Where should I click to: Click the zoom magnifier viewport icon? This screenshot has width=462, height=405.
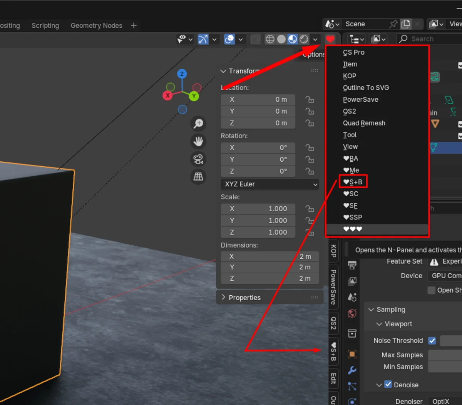[x=198, y=124]
